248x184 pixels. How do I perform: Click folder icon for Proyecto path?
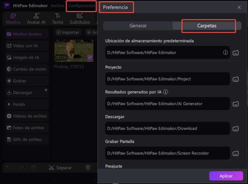pyautogui.click(x=236, y=79)
